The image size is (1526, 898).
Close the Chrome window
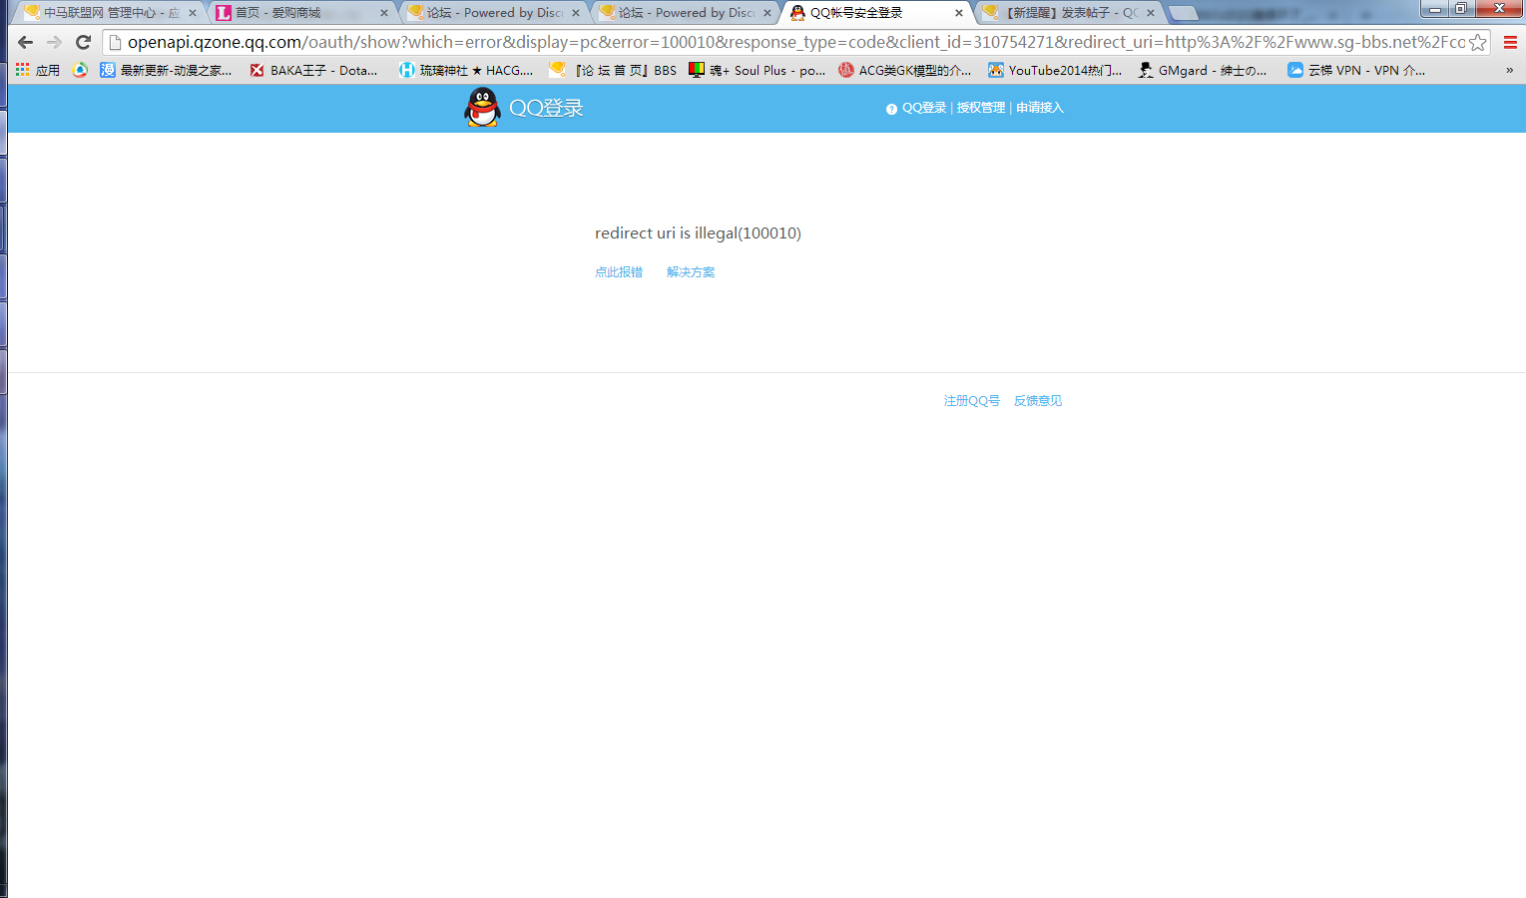1498,9
